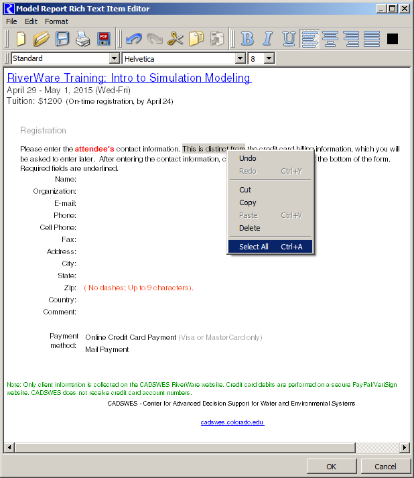Click horizontal scrollbar right arrow
414x478 pixels.
tap(404, 447)
